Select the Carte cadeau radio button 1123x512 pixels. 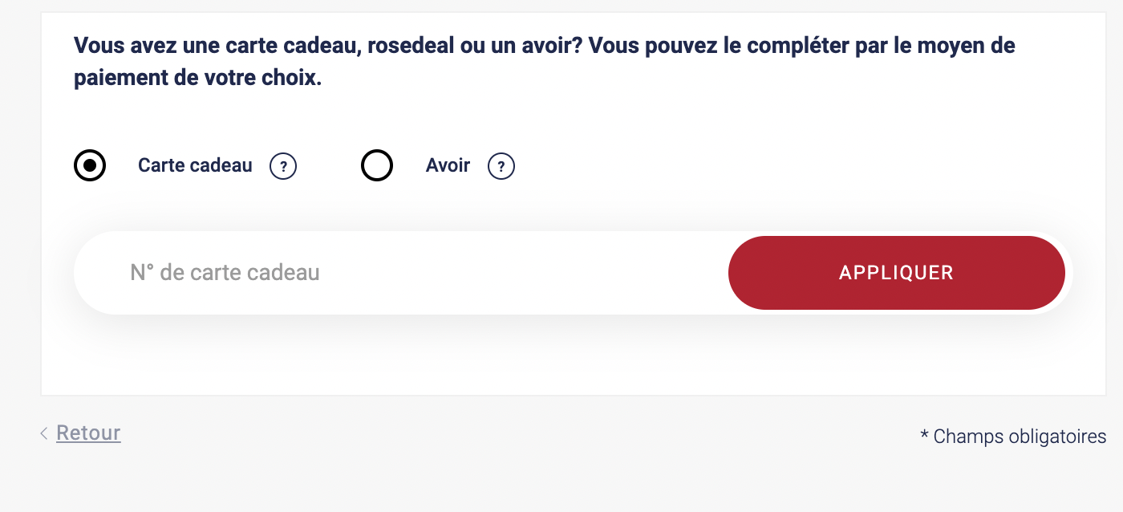(90, 166)
